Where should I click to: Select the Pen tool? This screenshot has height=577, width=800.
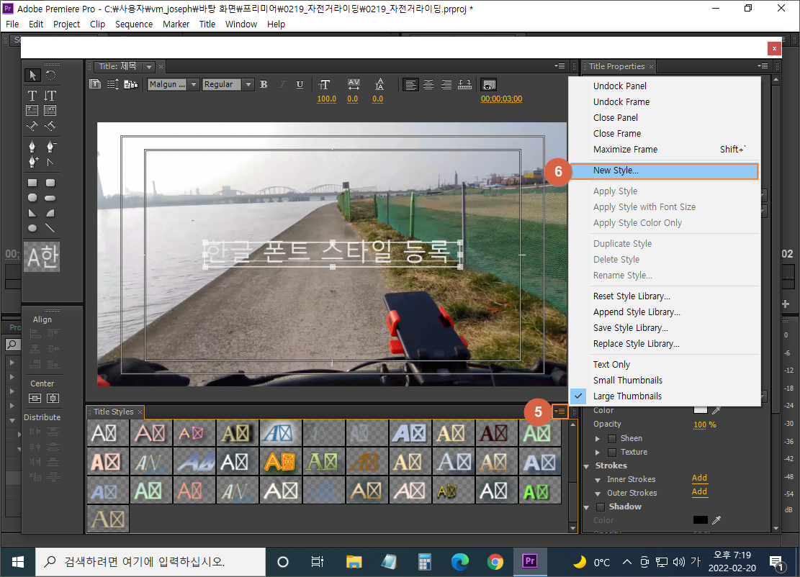tap(32, 147)
